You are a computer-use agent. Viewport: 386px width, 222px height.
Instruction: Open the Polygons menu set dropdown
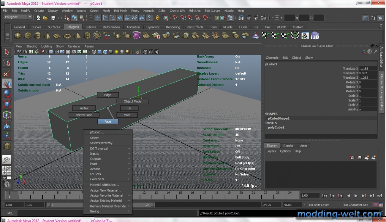[x=18, y=17]
